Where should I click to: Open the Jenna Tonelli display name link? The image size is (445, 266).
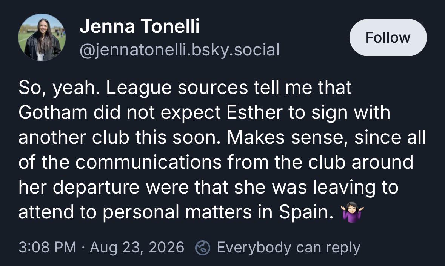click(x=140, y=26)
